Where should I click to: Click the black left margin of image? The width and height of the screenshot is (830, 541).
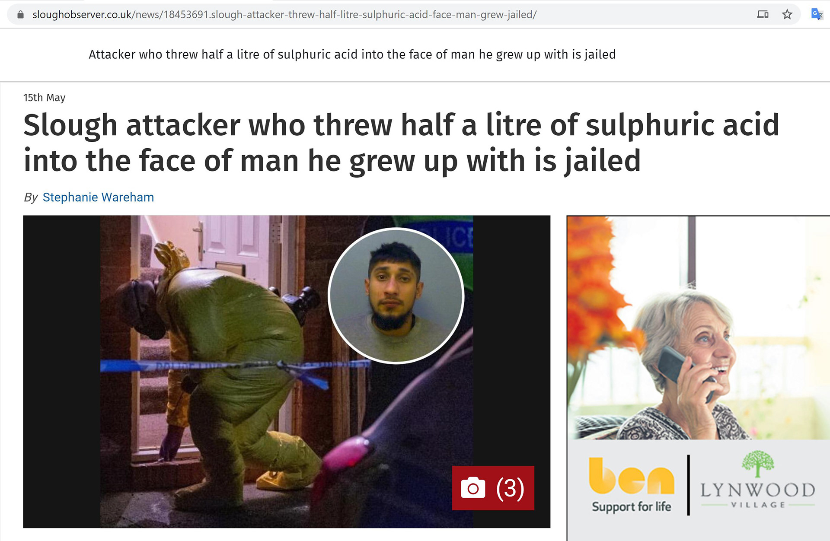pyautogui.click(x=62, y=372)
